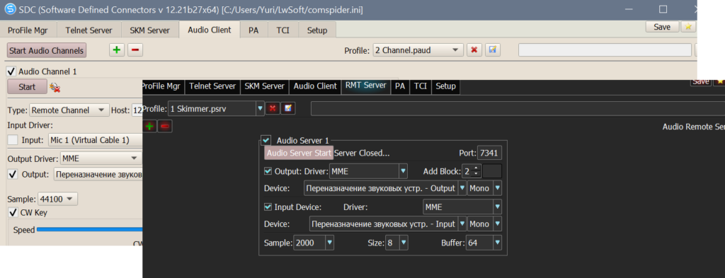This screenshot has width=725, height=278.
Task: Click Audio Server Start button
Action: [299, 153]
